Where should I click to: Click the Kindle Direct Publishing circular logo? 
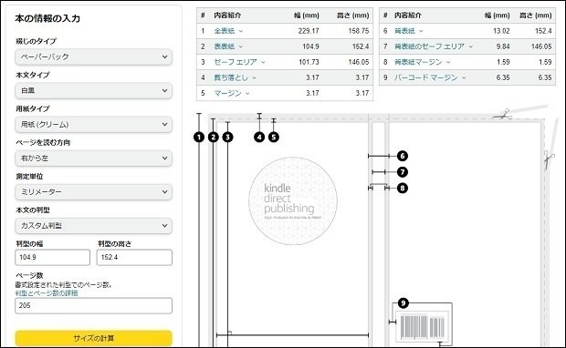click(x=293, y=201)
